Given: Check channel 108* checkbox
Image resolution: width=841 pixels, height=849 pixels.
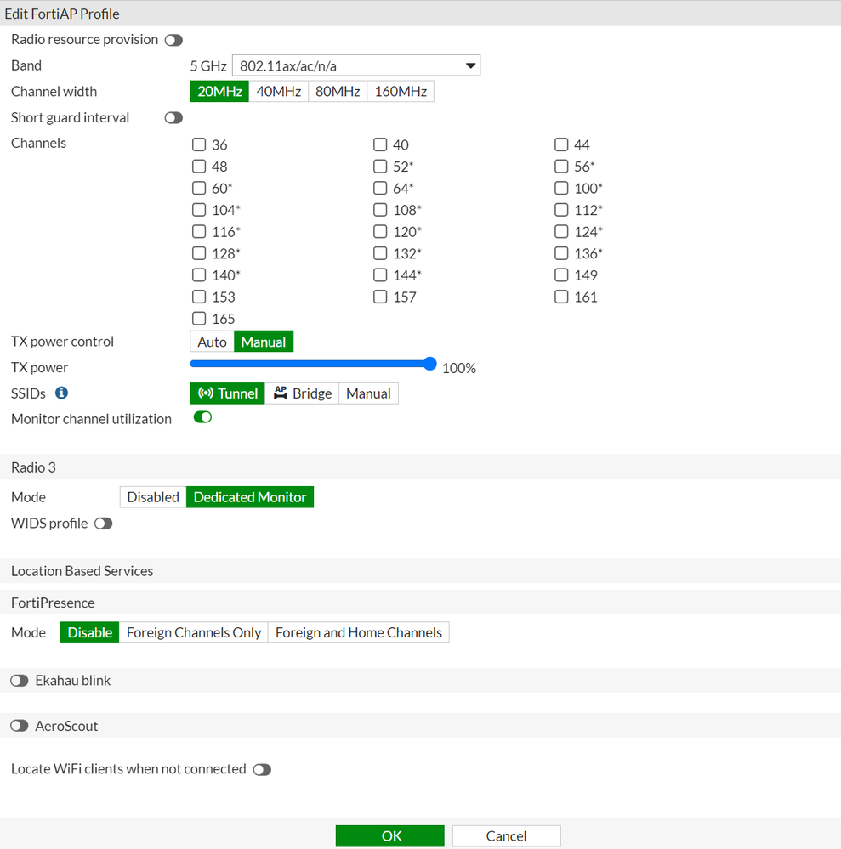Looking at the screenshot, I should pos(380,210).
